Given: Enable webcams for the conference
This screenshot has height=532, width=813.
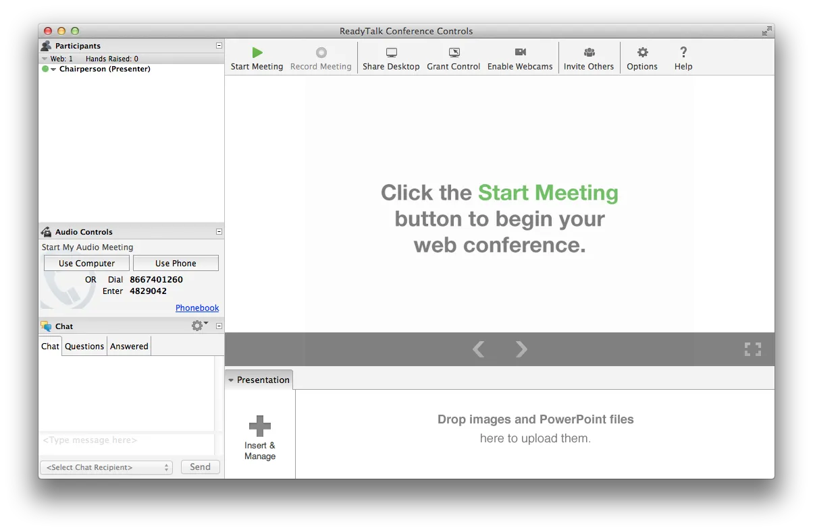Looking at the screenshot, I should pos(520,58).
